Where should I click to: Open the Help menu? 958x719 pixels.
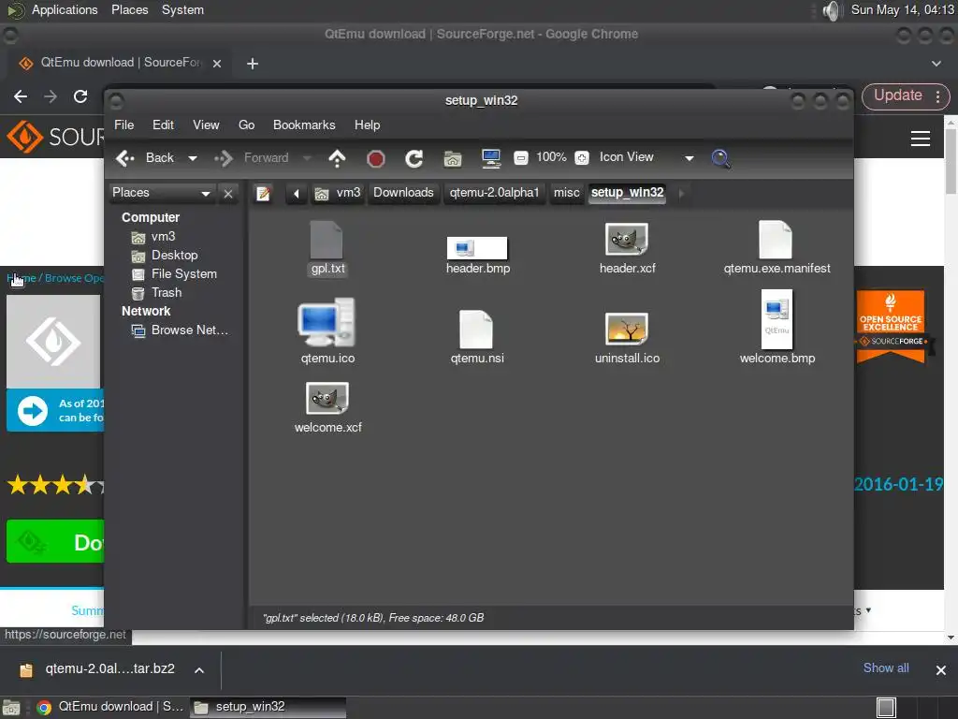point(367,125)
